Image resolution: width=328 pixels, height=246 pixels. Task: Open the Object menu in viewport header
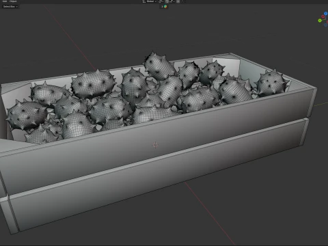(13, 1)
